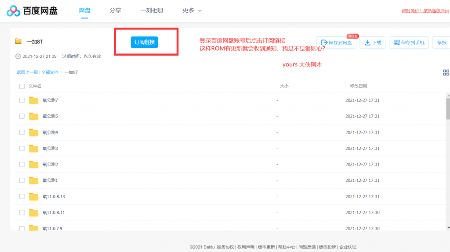Click the 领红包 badge on 保存到网盘
The image size is (450, 252).
[353, 36]
